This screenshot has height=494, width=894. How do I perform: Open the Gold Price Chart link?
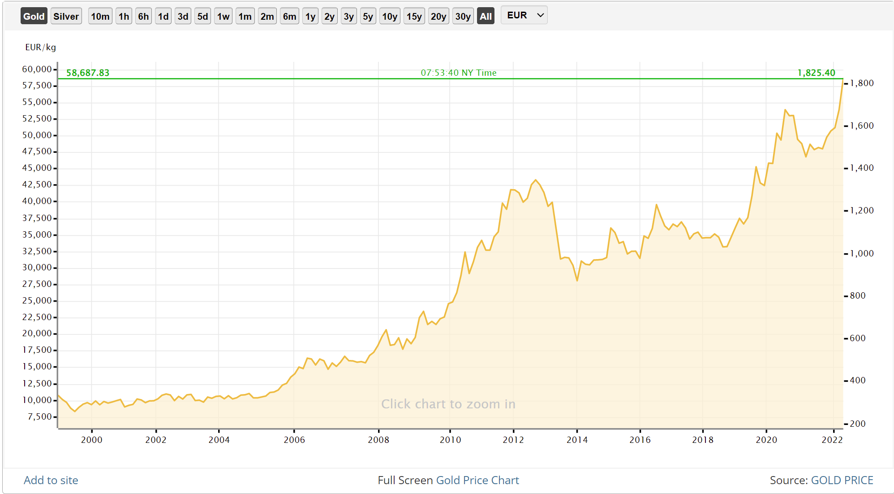[477, 480]
